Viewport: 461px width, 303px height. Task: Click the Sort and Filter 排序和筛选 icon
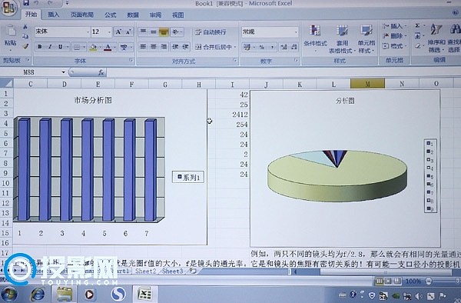436,30
